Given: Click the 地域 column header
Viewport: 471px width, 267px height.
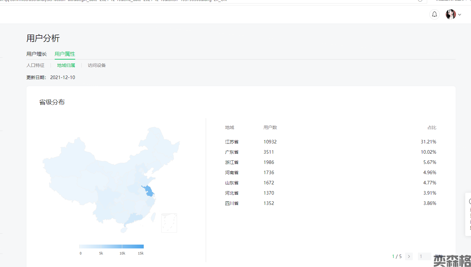Looking at the screenshot, I should (x=229, y=127).
